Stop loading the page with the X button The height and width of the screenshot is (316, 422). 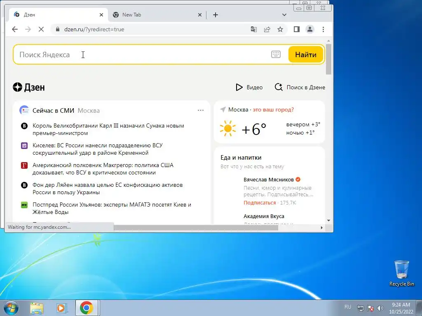[x=41, y=29]
